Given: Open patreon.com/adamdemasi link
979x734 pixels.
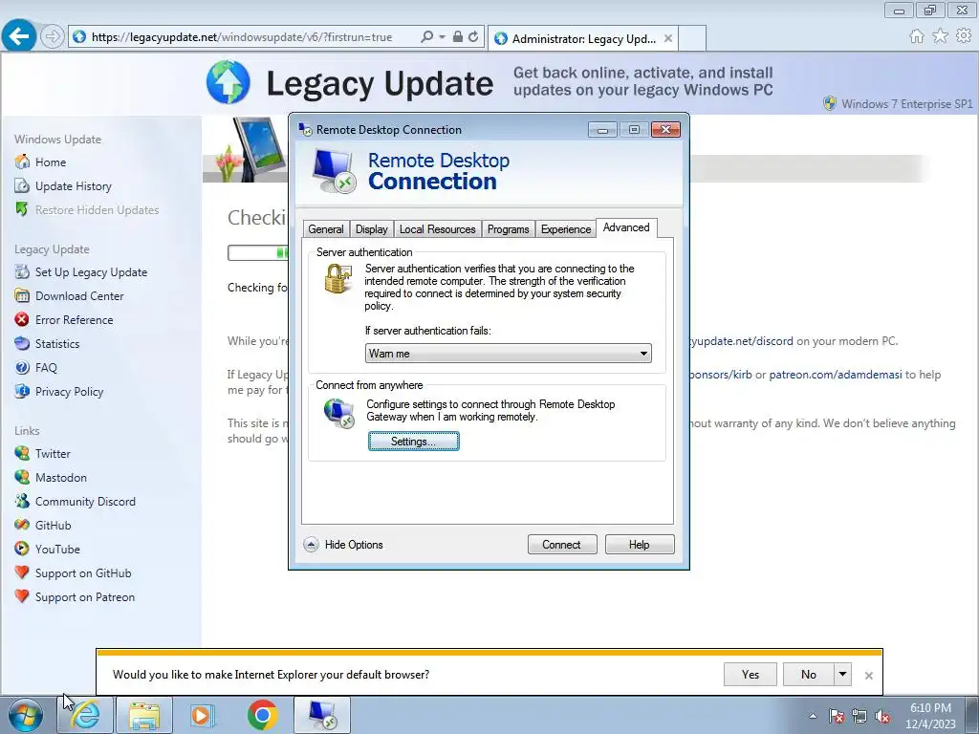Looking at the screenshot, I should tap(836, 375).
